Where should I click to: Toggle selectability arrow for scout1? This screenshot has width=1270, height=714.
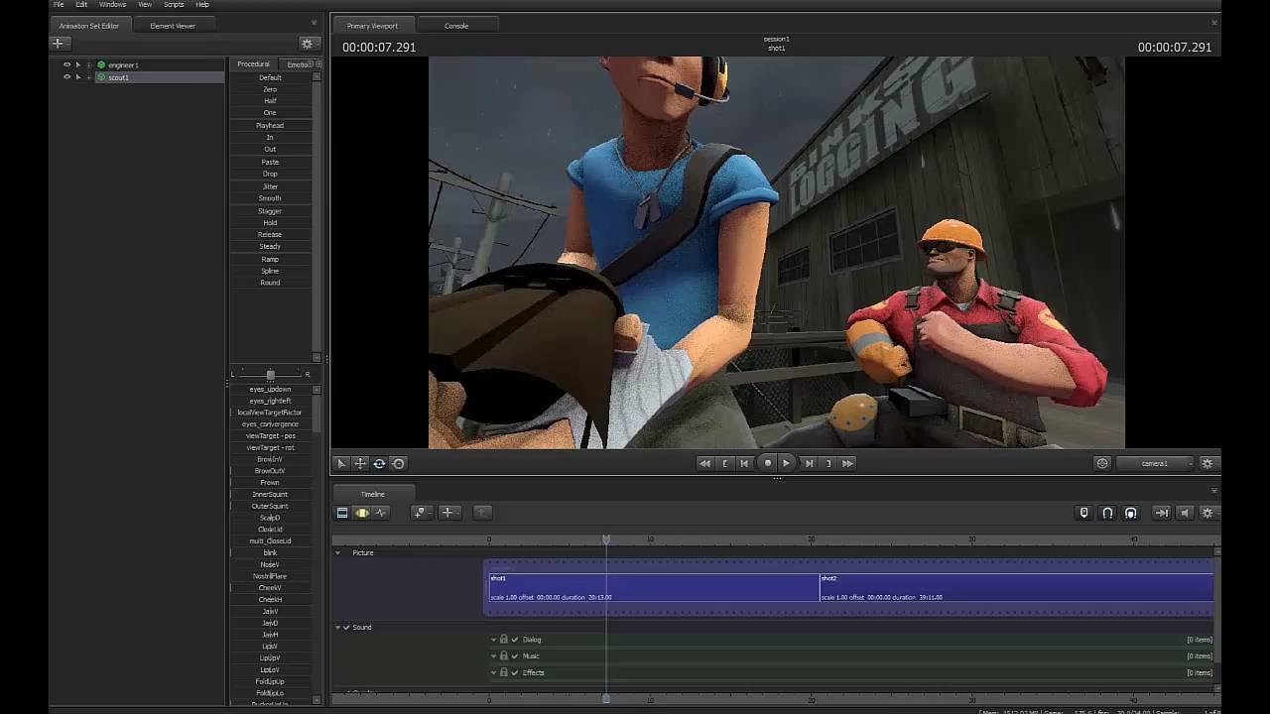pyautogui.click(x=78, y=77)
